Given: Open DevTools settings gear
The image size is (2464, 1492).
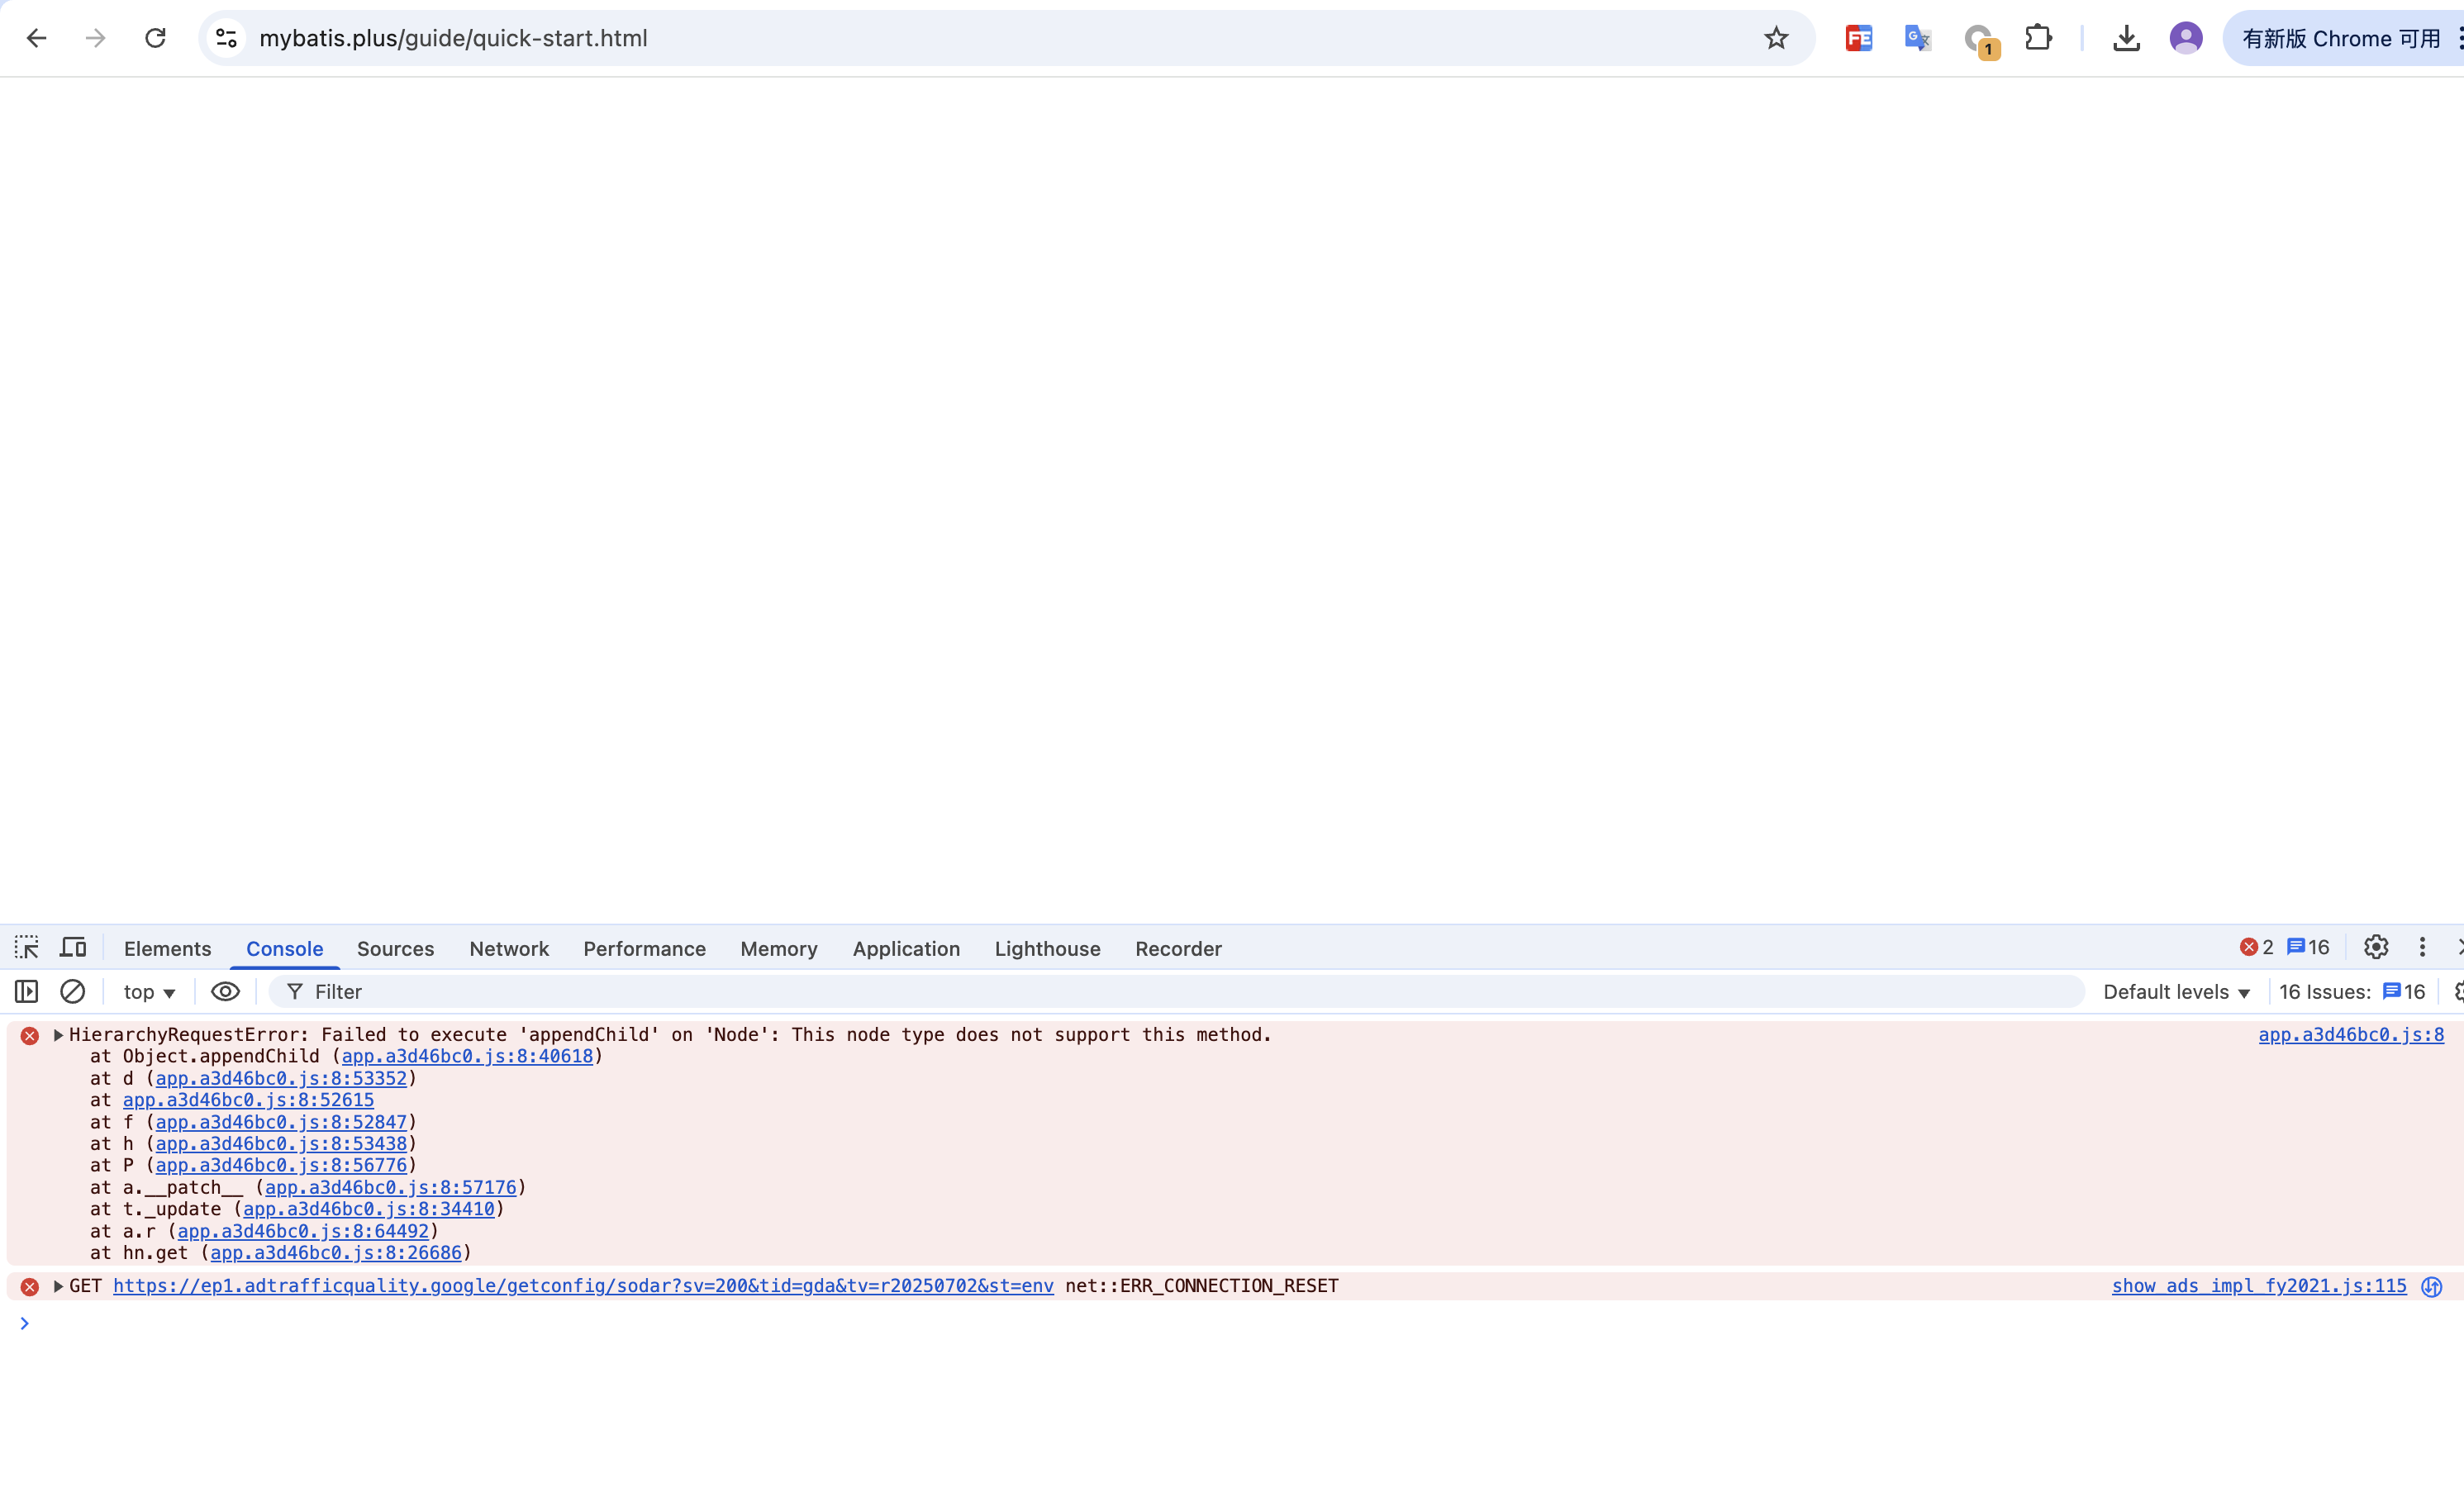Looking at the screenshot, I should click(x=2376, y=947).
